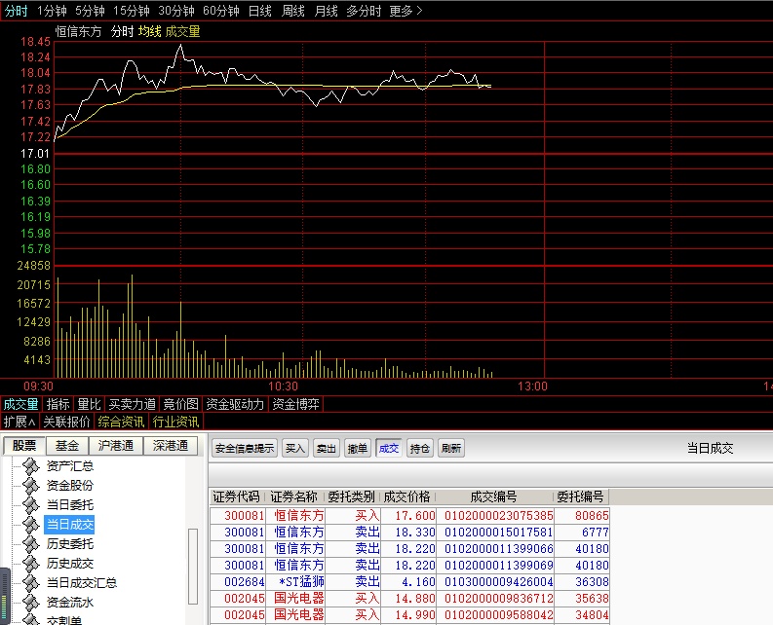Screen dimensions: 773x625
Task: Open 当日委托 in the tree
Action: pyautogui.click(x=69, y=505)
